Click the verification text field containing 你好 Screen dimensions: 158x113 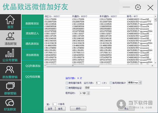coord(98,88)
